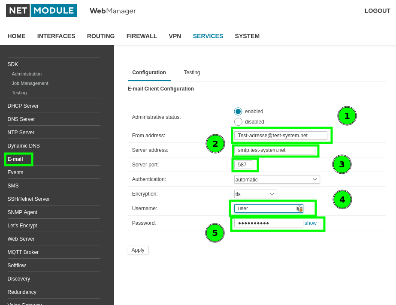Select SNMP Agent in the sidebar
The image size is (396, 305).
pos(22,212)
